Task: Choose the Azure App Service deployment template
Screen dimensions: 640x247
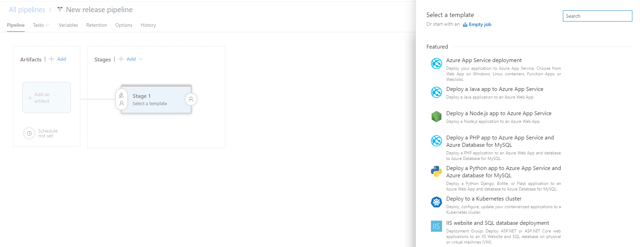Action: pos(484,60)
